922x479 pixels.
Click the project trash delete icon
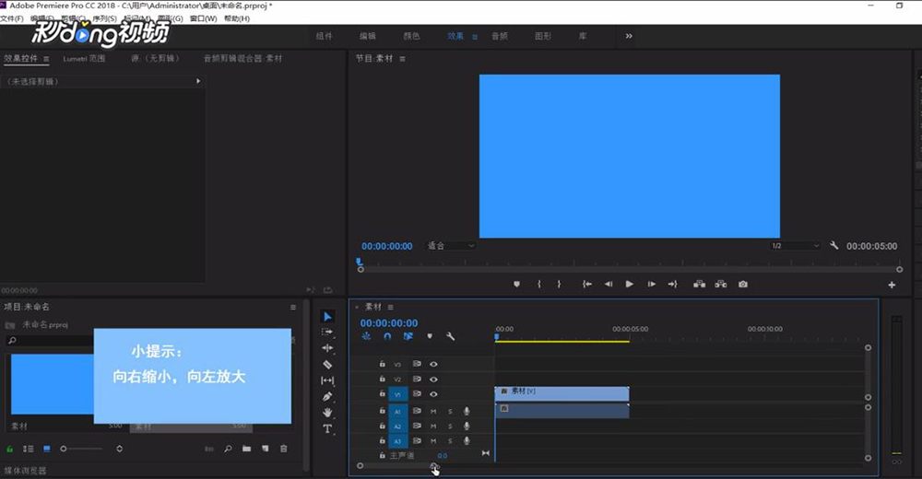[x=284, y=449]
